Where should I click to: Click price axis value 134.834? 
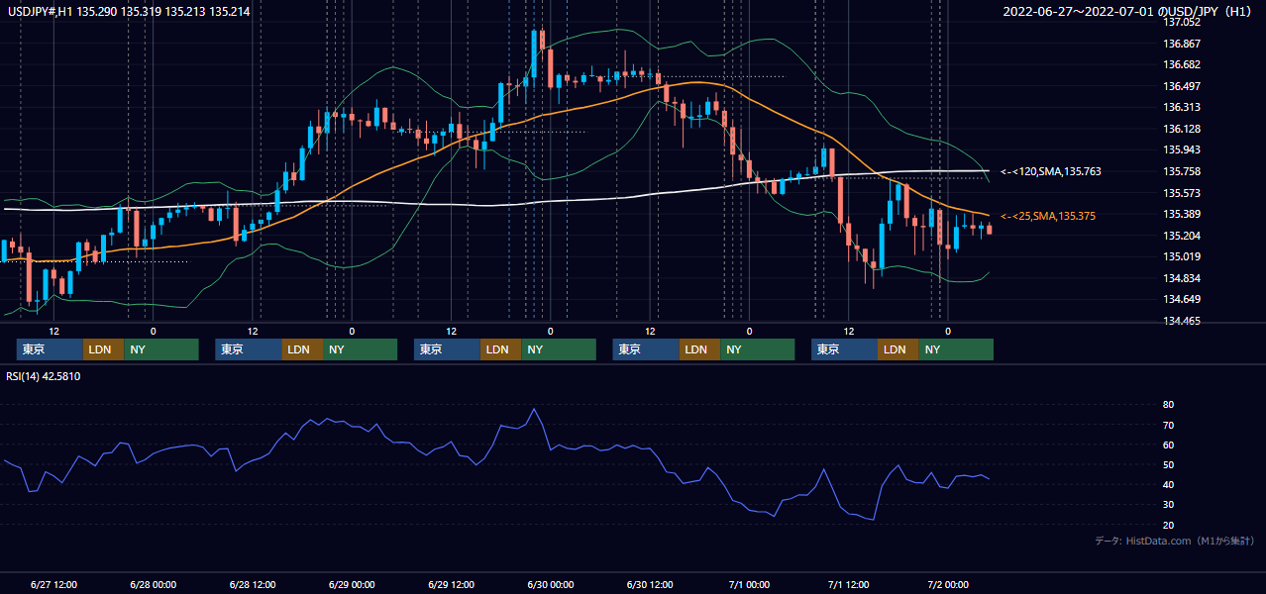(x=1182, y=278)
